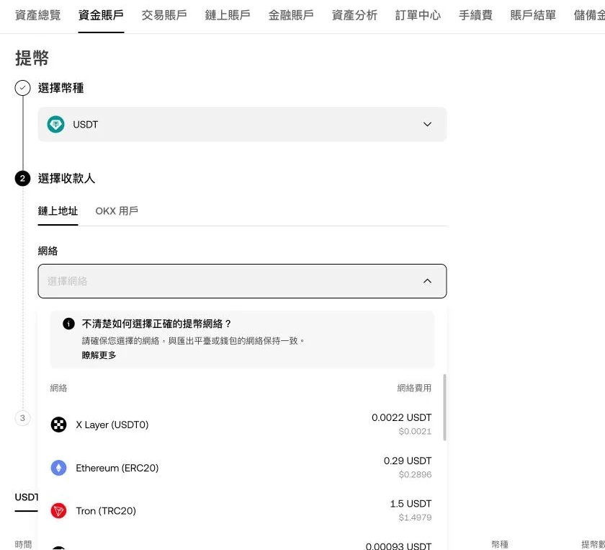This screenshot has height=550, width=605.
Task: Click the network list scrollbar
Action: (445, 407)
